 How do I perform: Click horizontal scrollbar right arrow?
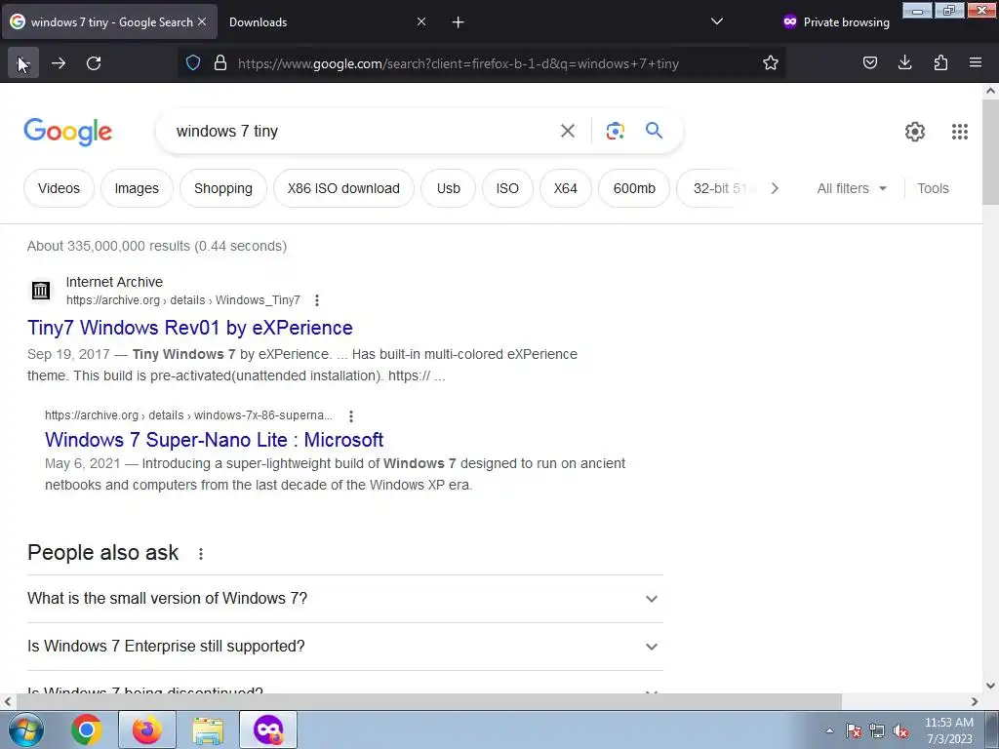click(x=975, y=701)
